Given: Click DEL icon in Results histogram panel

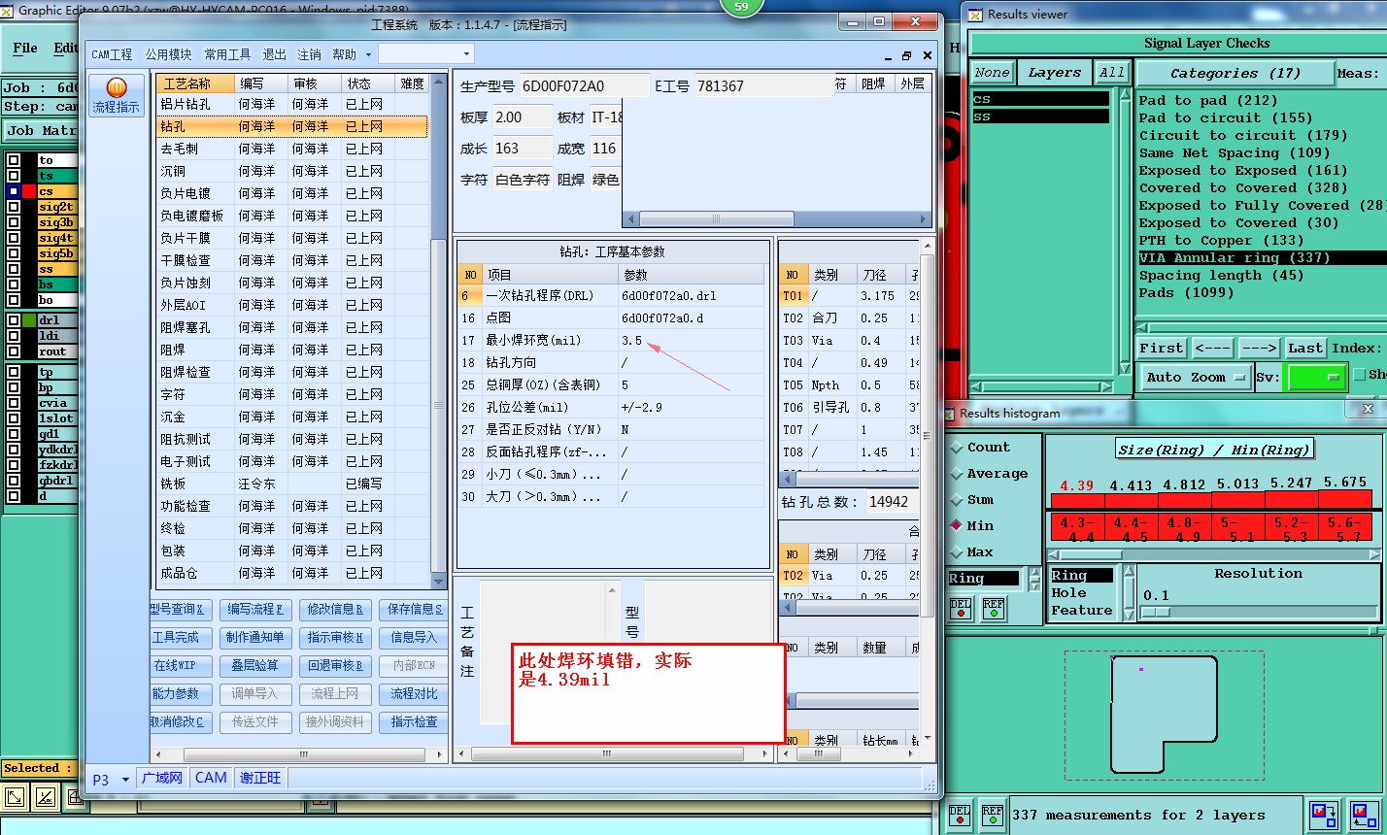Looking at the screenshot, I should [961, 609].
